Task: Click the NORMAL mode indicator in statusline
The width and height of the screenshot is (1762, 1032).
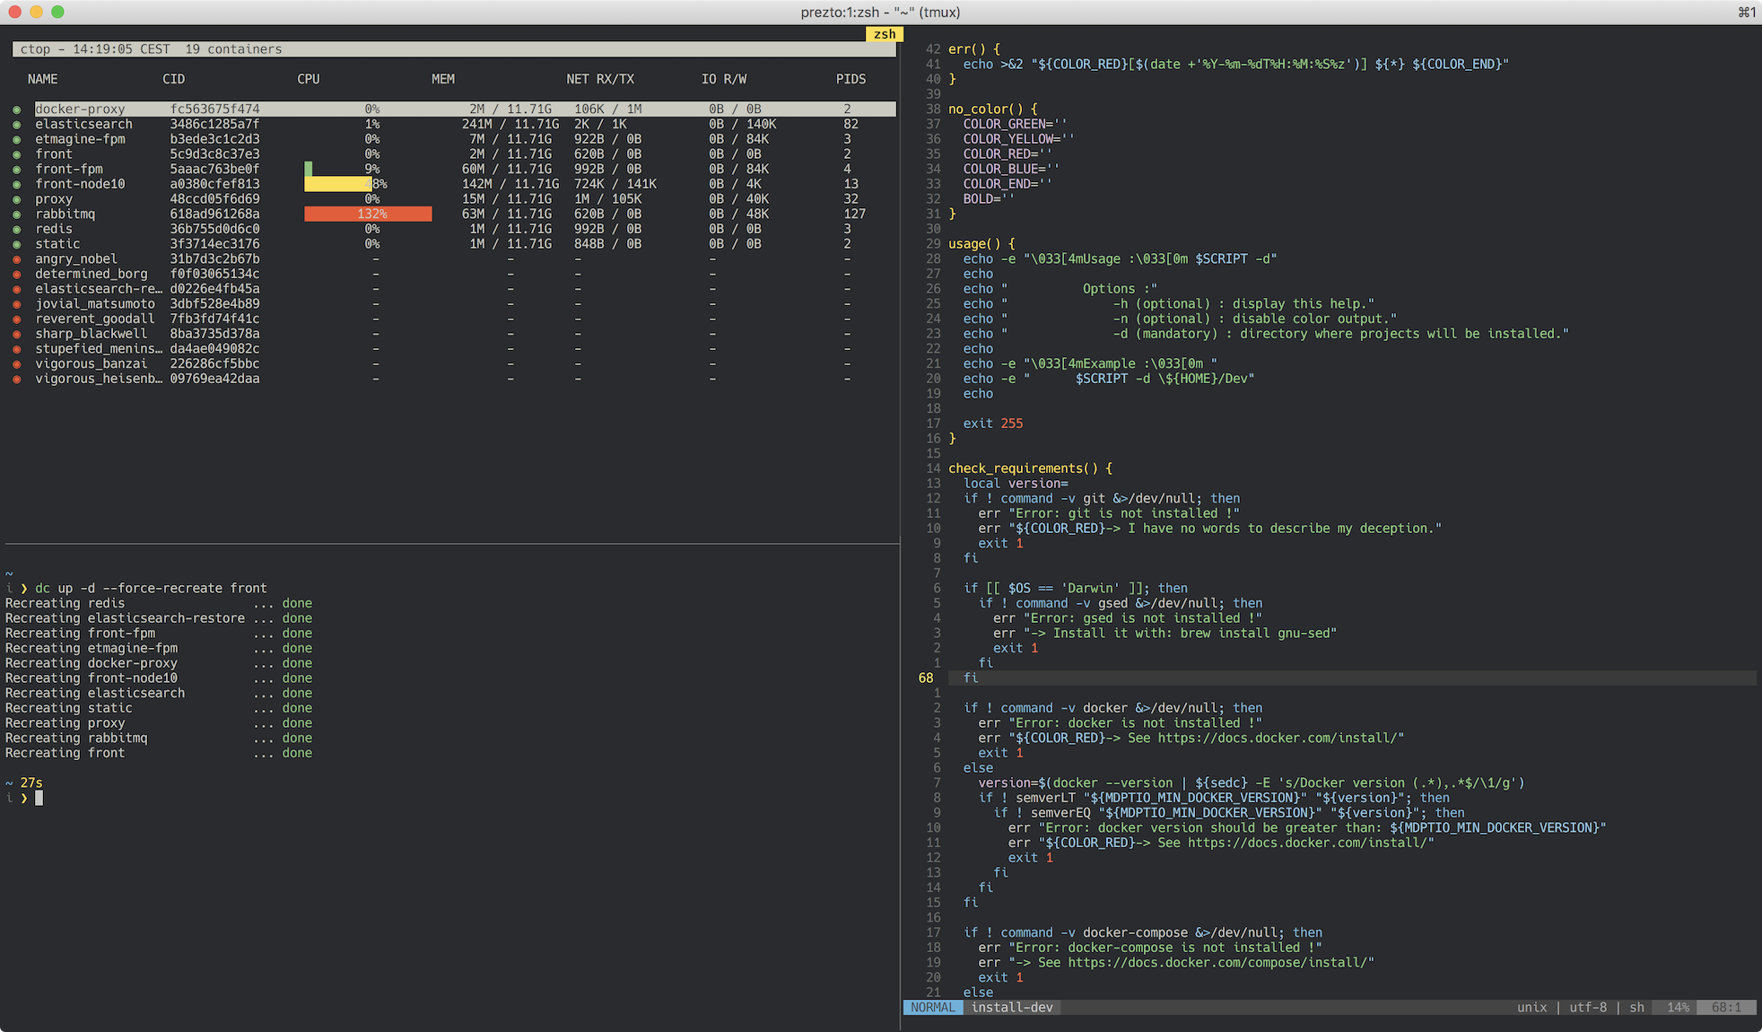Action: [932, 1008]
